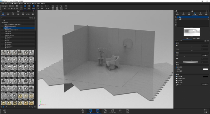This screenshot has width=210, height=114.
Task: Enable Ground Reflections checkbox
Action: 176,80
